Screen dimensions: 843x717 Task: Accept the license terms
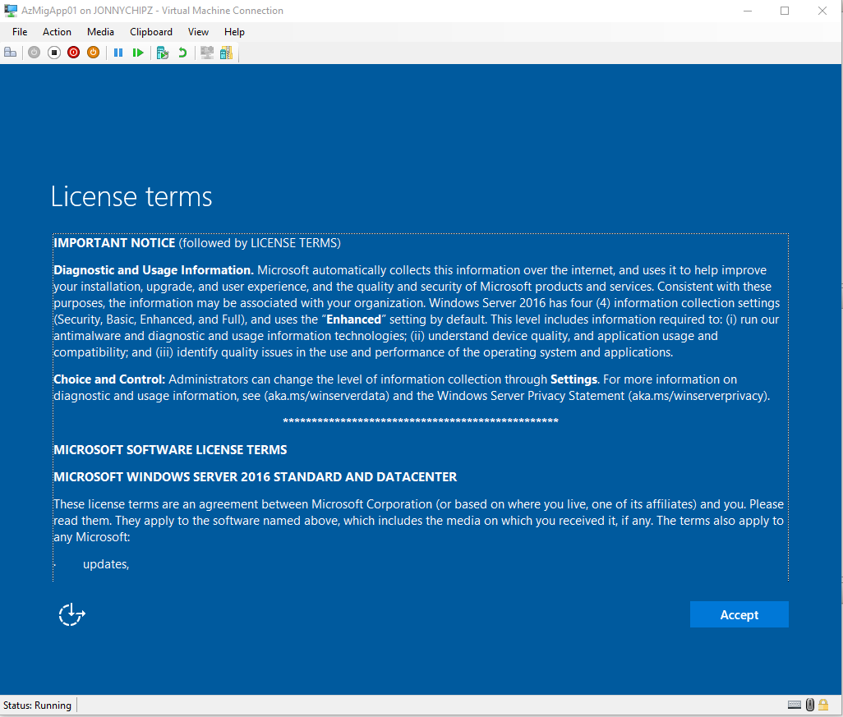pos(739,614)
